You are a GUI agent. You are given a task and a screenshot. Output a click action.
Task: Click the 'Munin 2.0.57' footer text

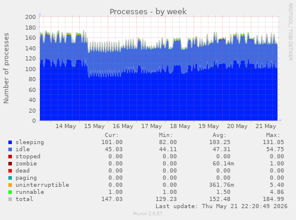[x=148, y=213]
